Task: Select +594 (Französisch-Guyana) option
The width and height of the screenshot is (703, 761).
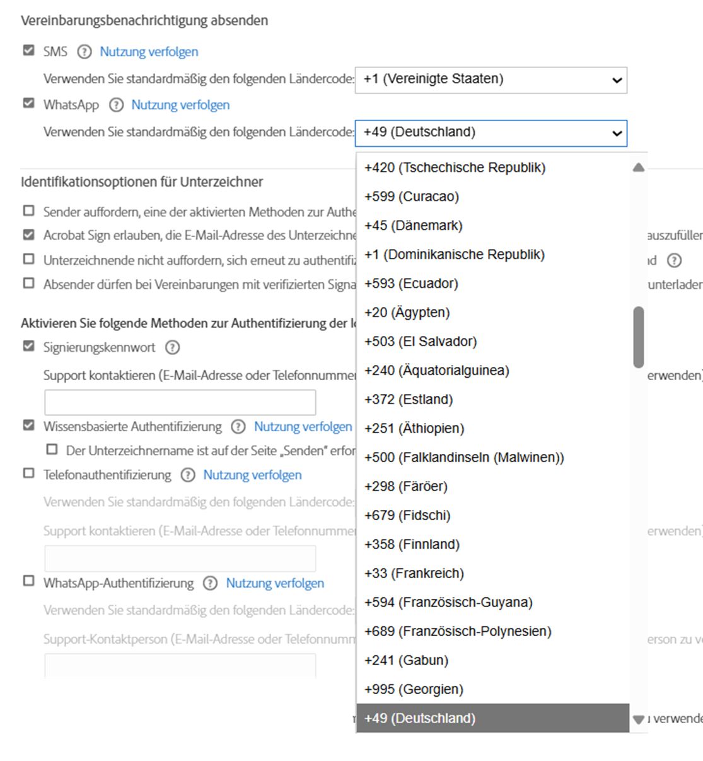Action: coord(493,603)
